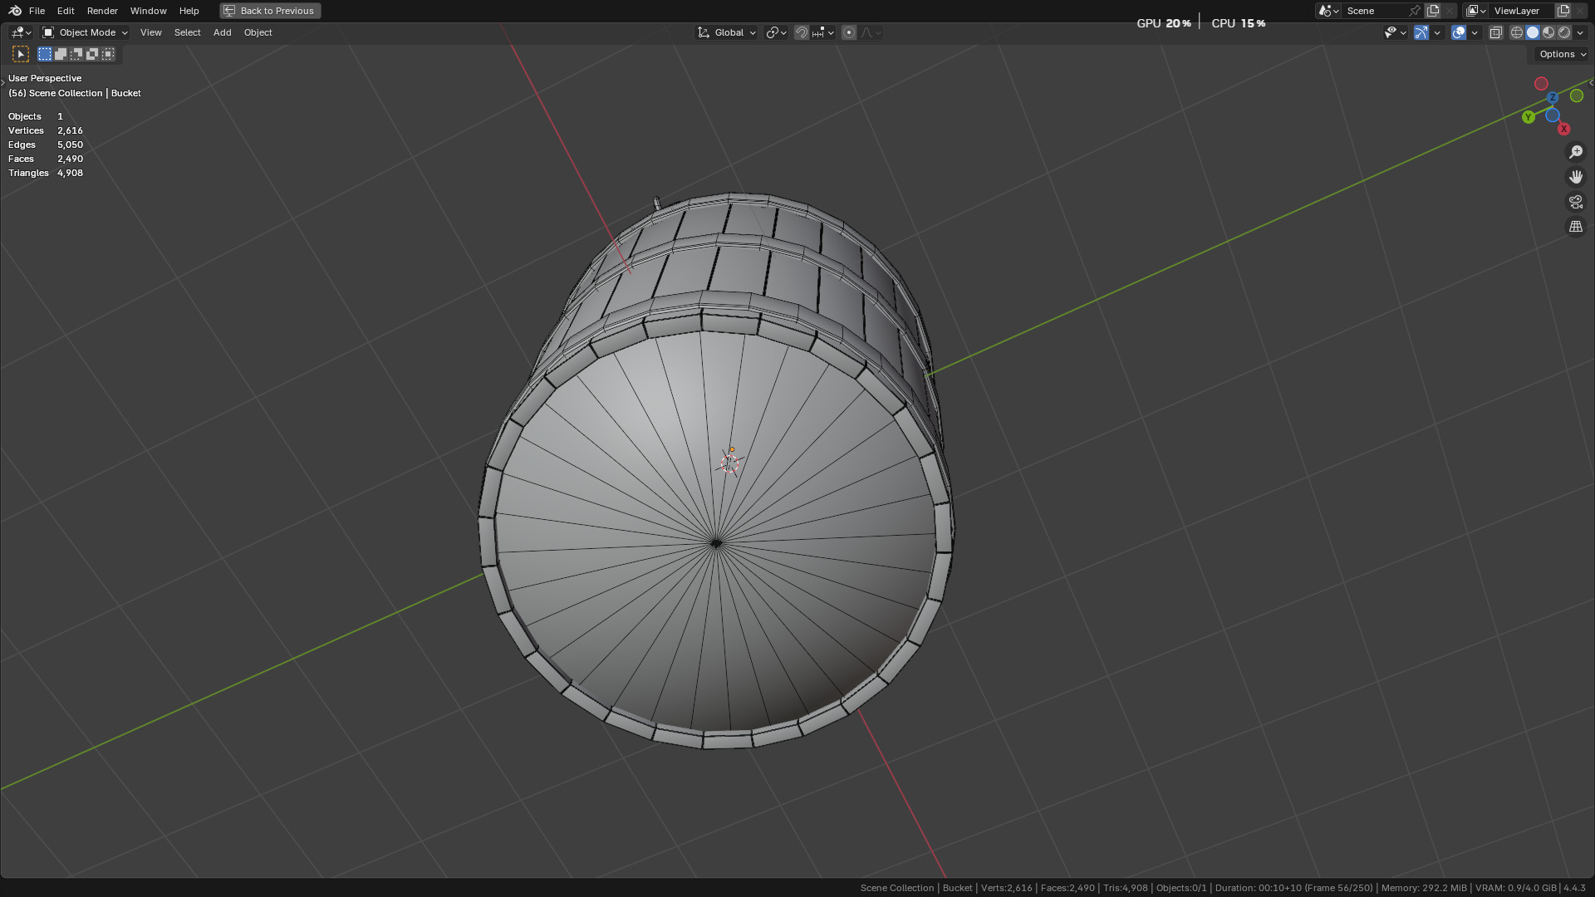
Task: Create a new scene copy icon
Action: click(1433, 11)
